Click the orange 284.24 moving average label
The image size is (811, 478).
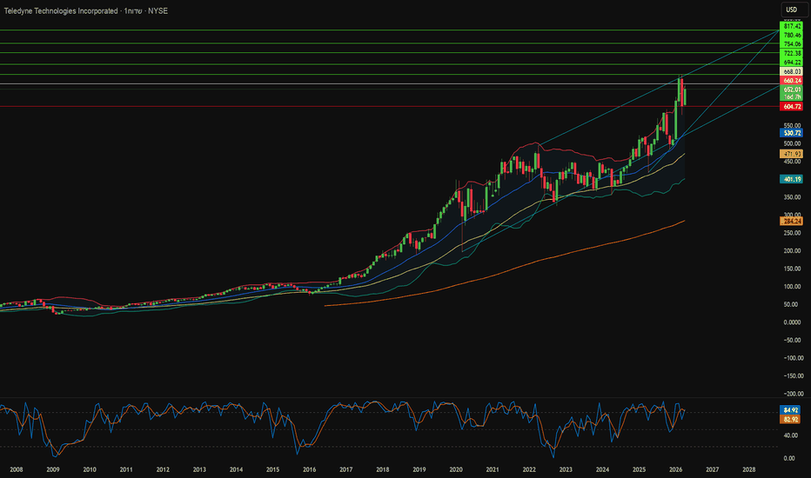coord(792,221)
